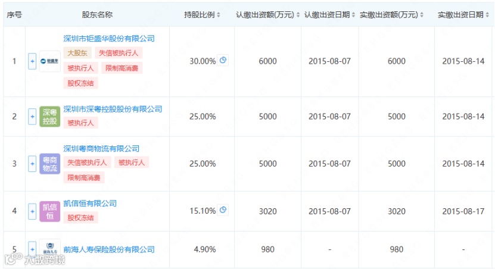Open 凯信恒 pink logo icon
The image size is (495, 269).
pos(49,211)
